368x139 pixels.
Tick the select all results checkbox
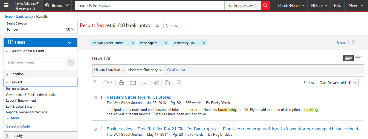95,82
